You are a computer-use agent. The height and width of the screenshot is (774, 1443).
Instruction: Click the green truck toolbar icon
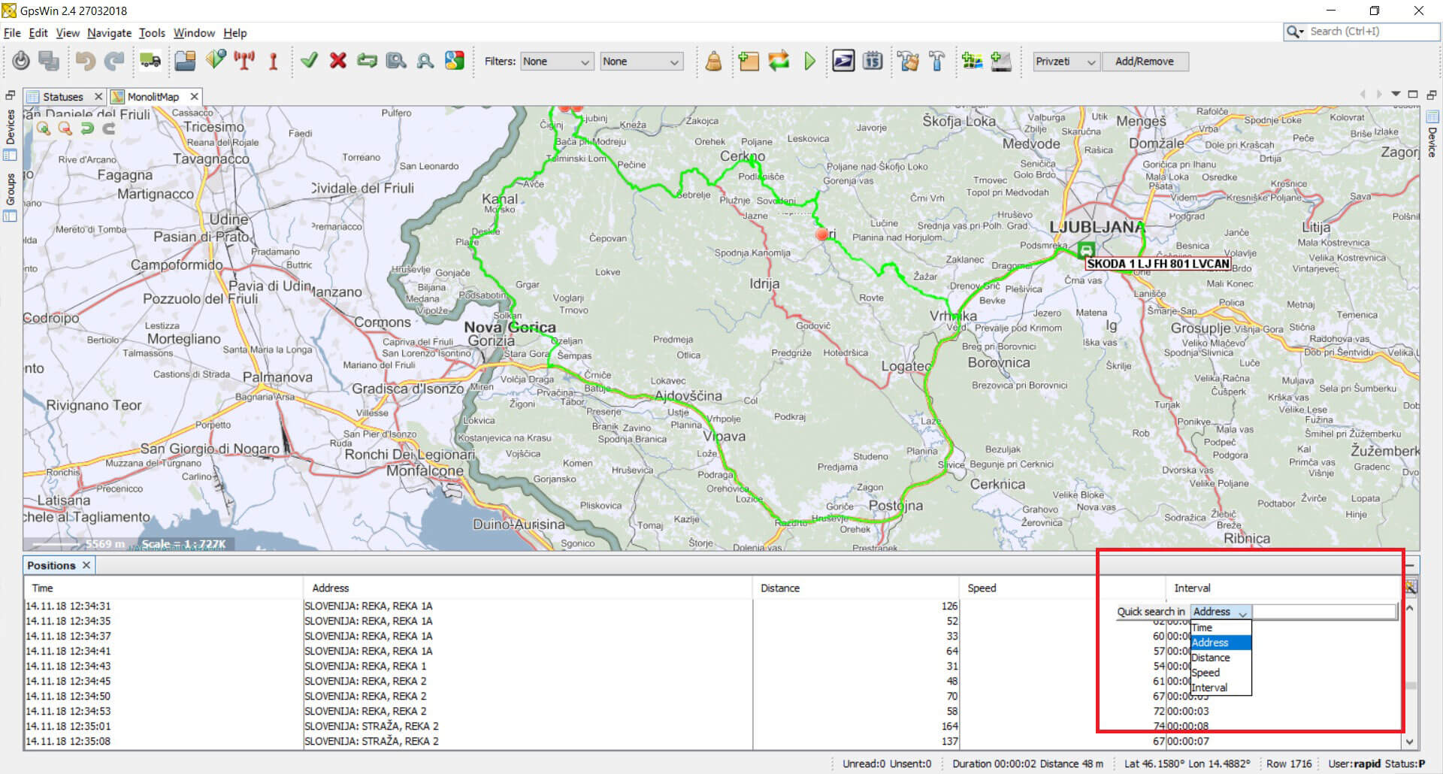(x=150, y=62)
